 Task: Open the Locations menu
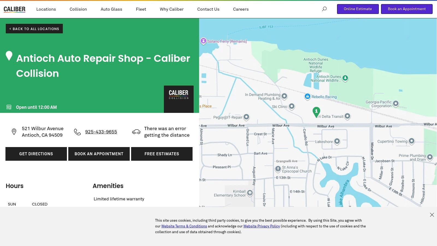[46, 9]
